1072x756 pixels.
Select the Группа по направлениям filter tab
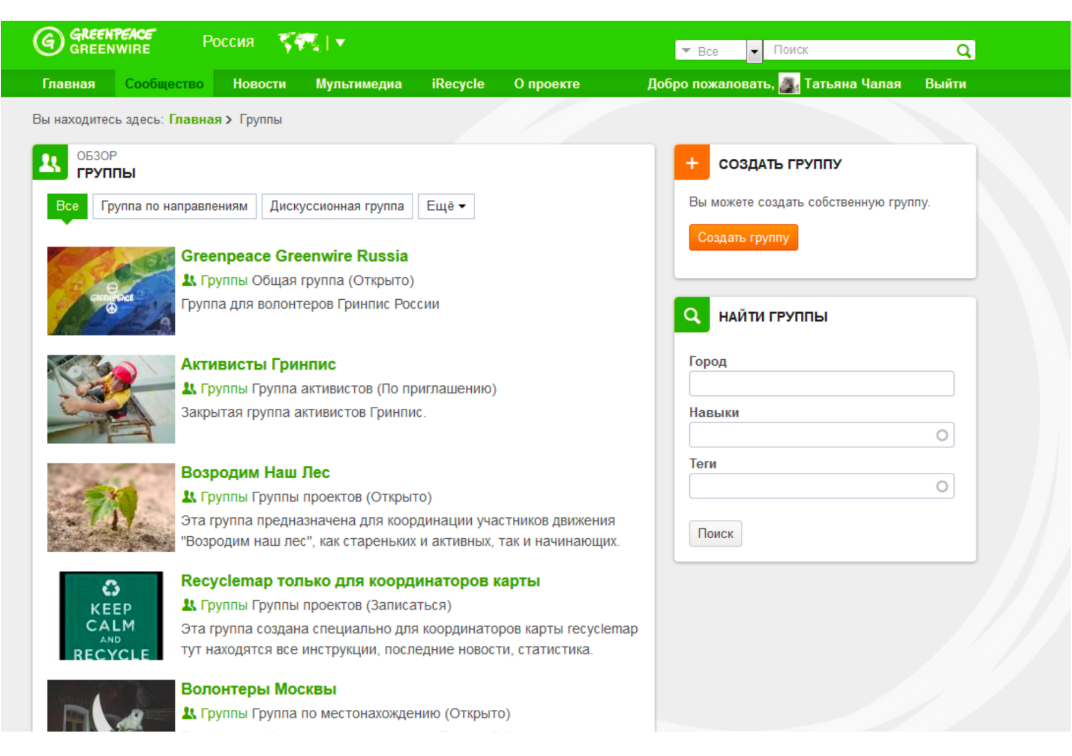coord(174,206)
